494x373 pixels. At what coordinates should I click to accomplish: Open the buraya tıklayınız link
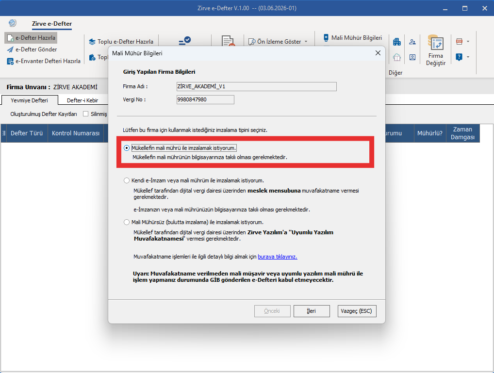(x=277, y=257)
